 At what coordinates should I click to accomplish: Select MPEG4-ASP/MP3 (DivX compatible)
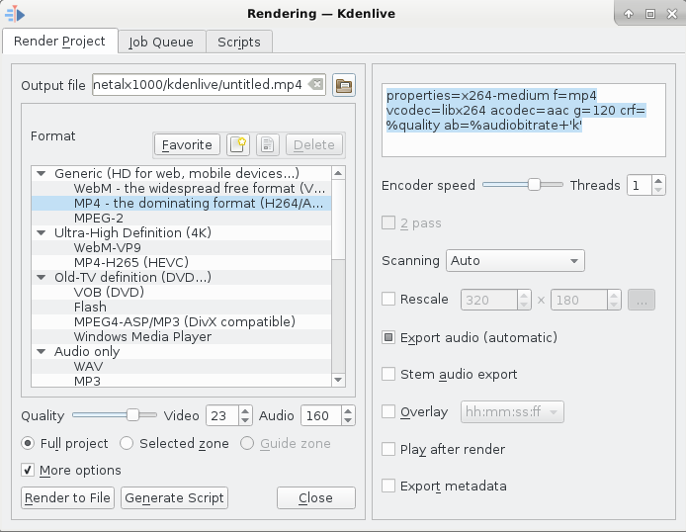click(182, 322)
